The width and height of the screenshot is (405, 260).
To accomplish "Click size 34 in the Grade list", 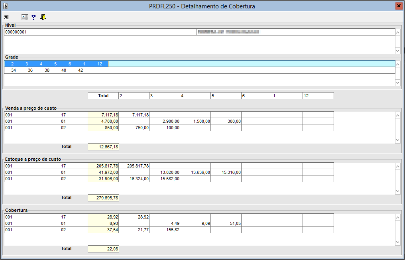I will [x=14, y=70].
